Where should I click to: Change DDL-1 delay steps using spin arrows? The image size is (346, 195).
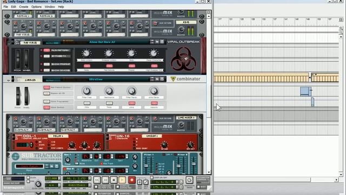(x=31, y=145)
